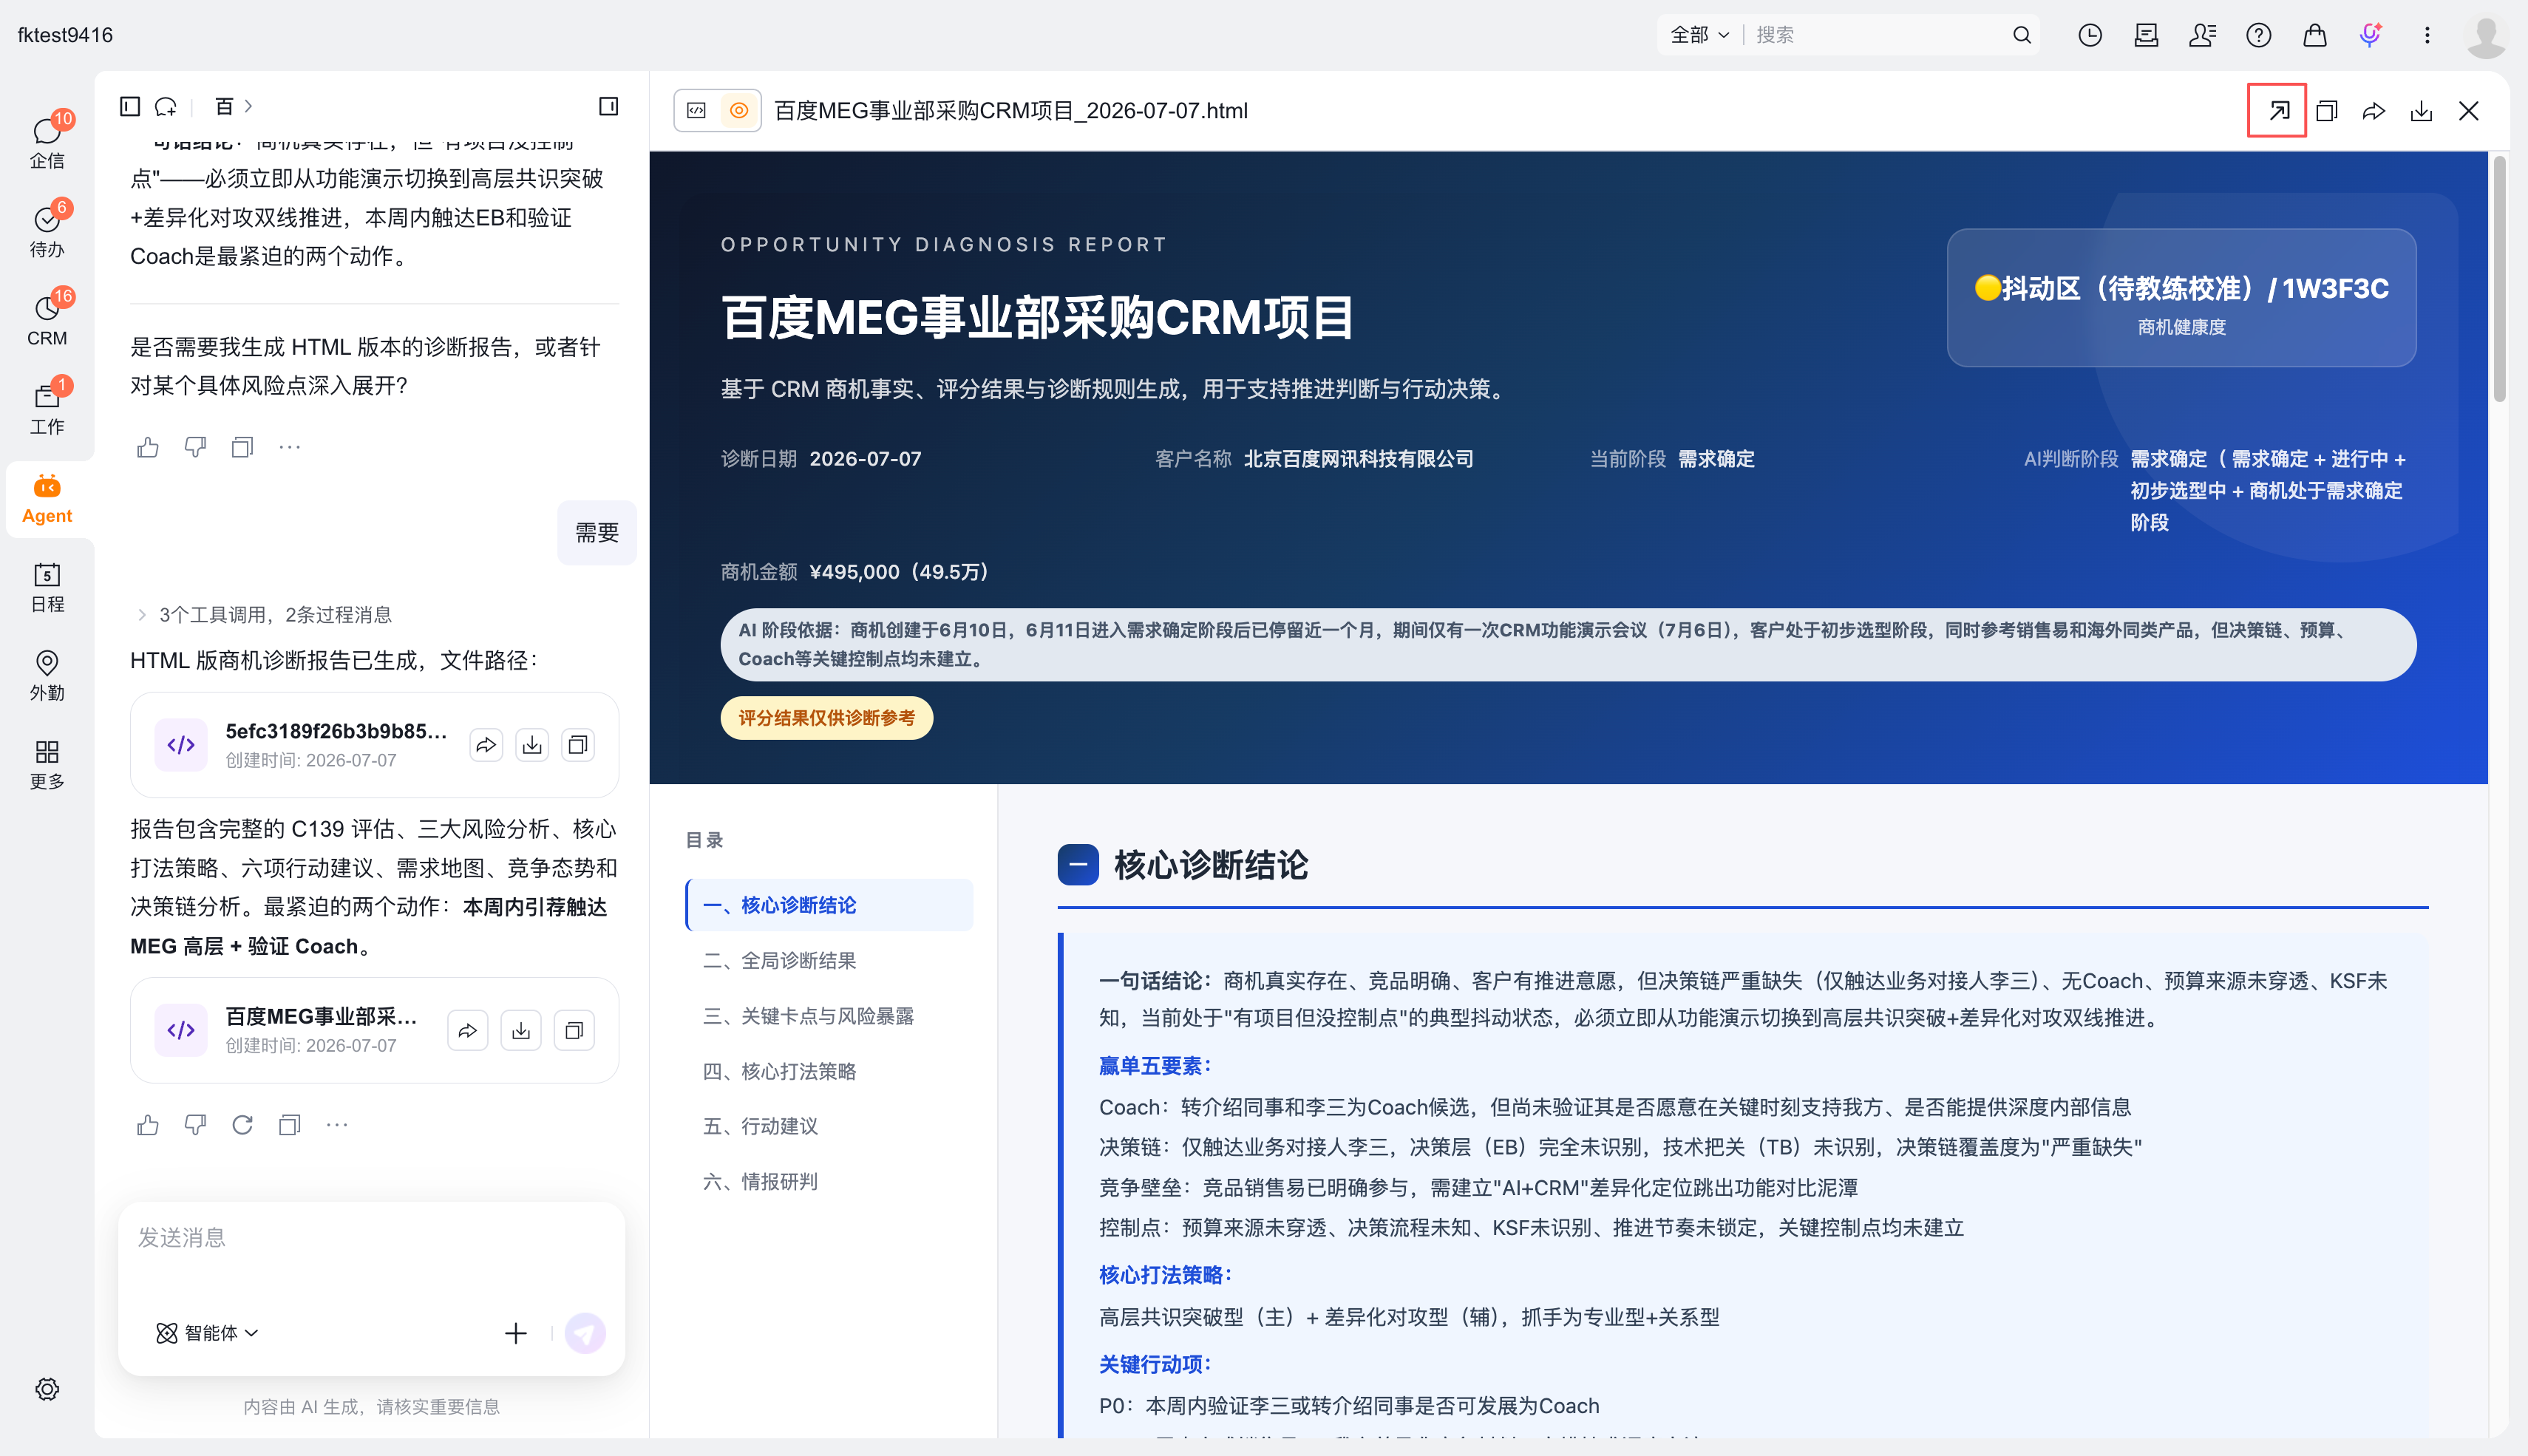The height and width of the screenshot is (1456, 2528).
Task: Add attachment with the plus button
Action: 515,1332
